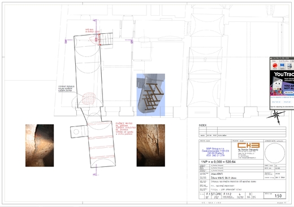Select the red hatched oval area
The height and width of the screenshot is (207, 294).
coord(89,99)
